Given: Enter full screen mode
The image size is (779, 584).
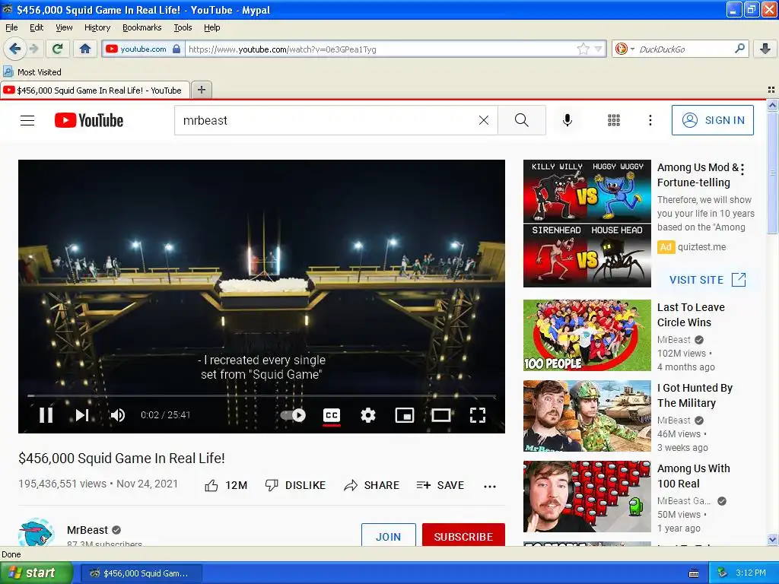Looking at the screenshot, I should point(478,415).
